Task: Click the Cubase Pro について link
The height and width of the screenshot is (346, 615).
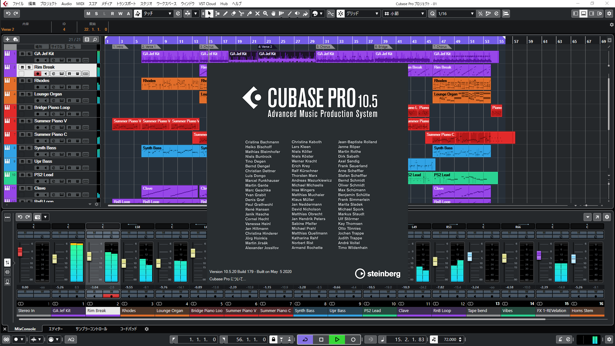Action: 227,279
